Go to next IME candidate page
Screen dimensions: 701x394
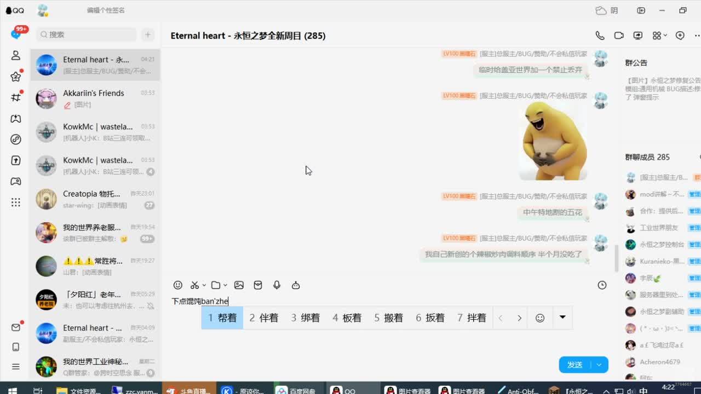pyautogui.click(x=519, y=318)
